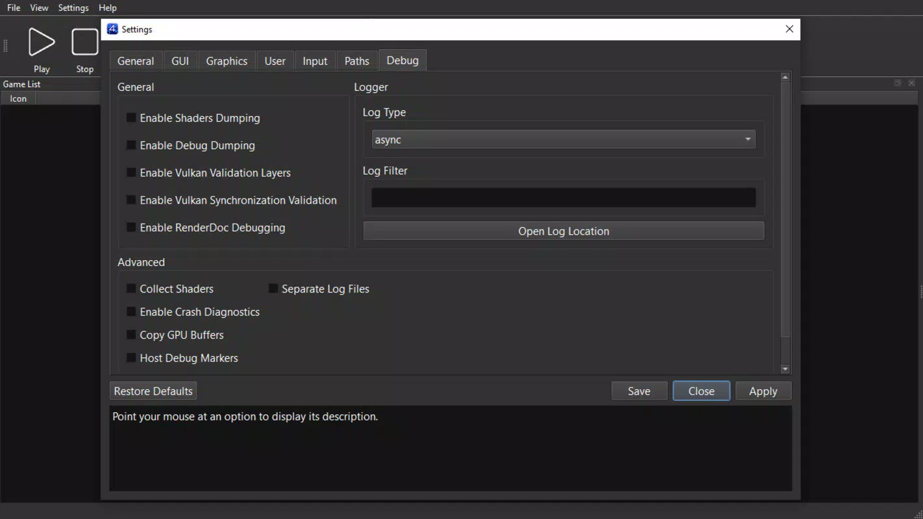Viewport: 923px width, 519px height.
Task: Check the Collect Shaders option
Action: pos(131,288)
